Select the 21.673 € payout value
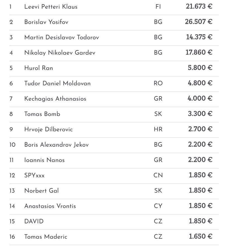Viewport: 225px width, 249px height. pyautogui.click(x=199, y=6)
